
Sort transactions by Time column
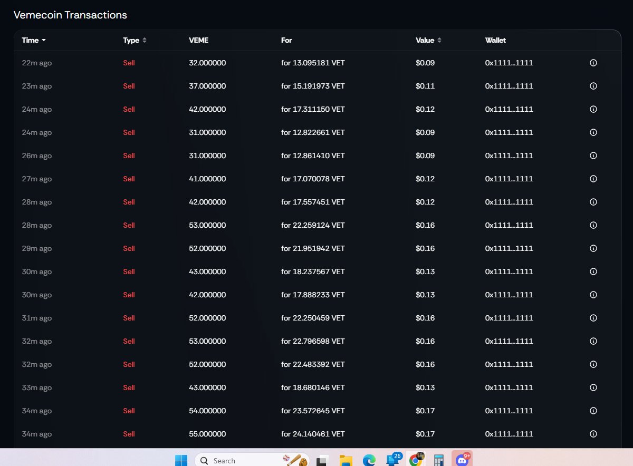(34, 41)
